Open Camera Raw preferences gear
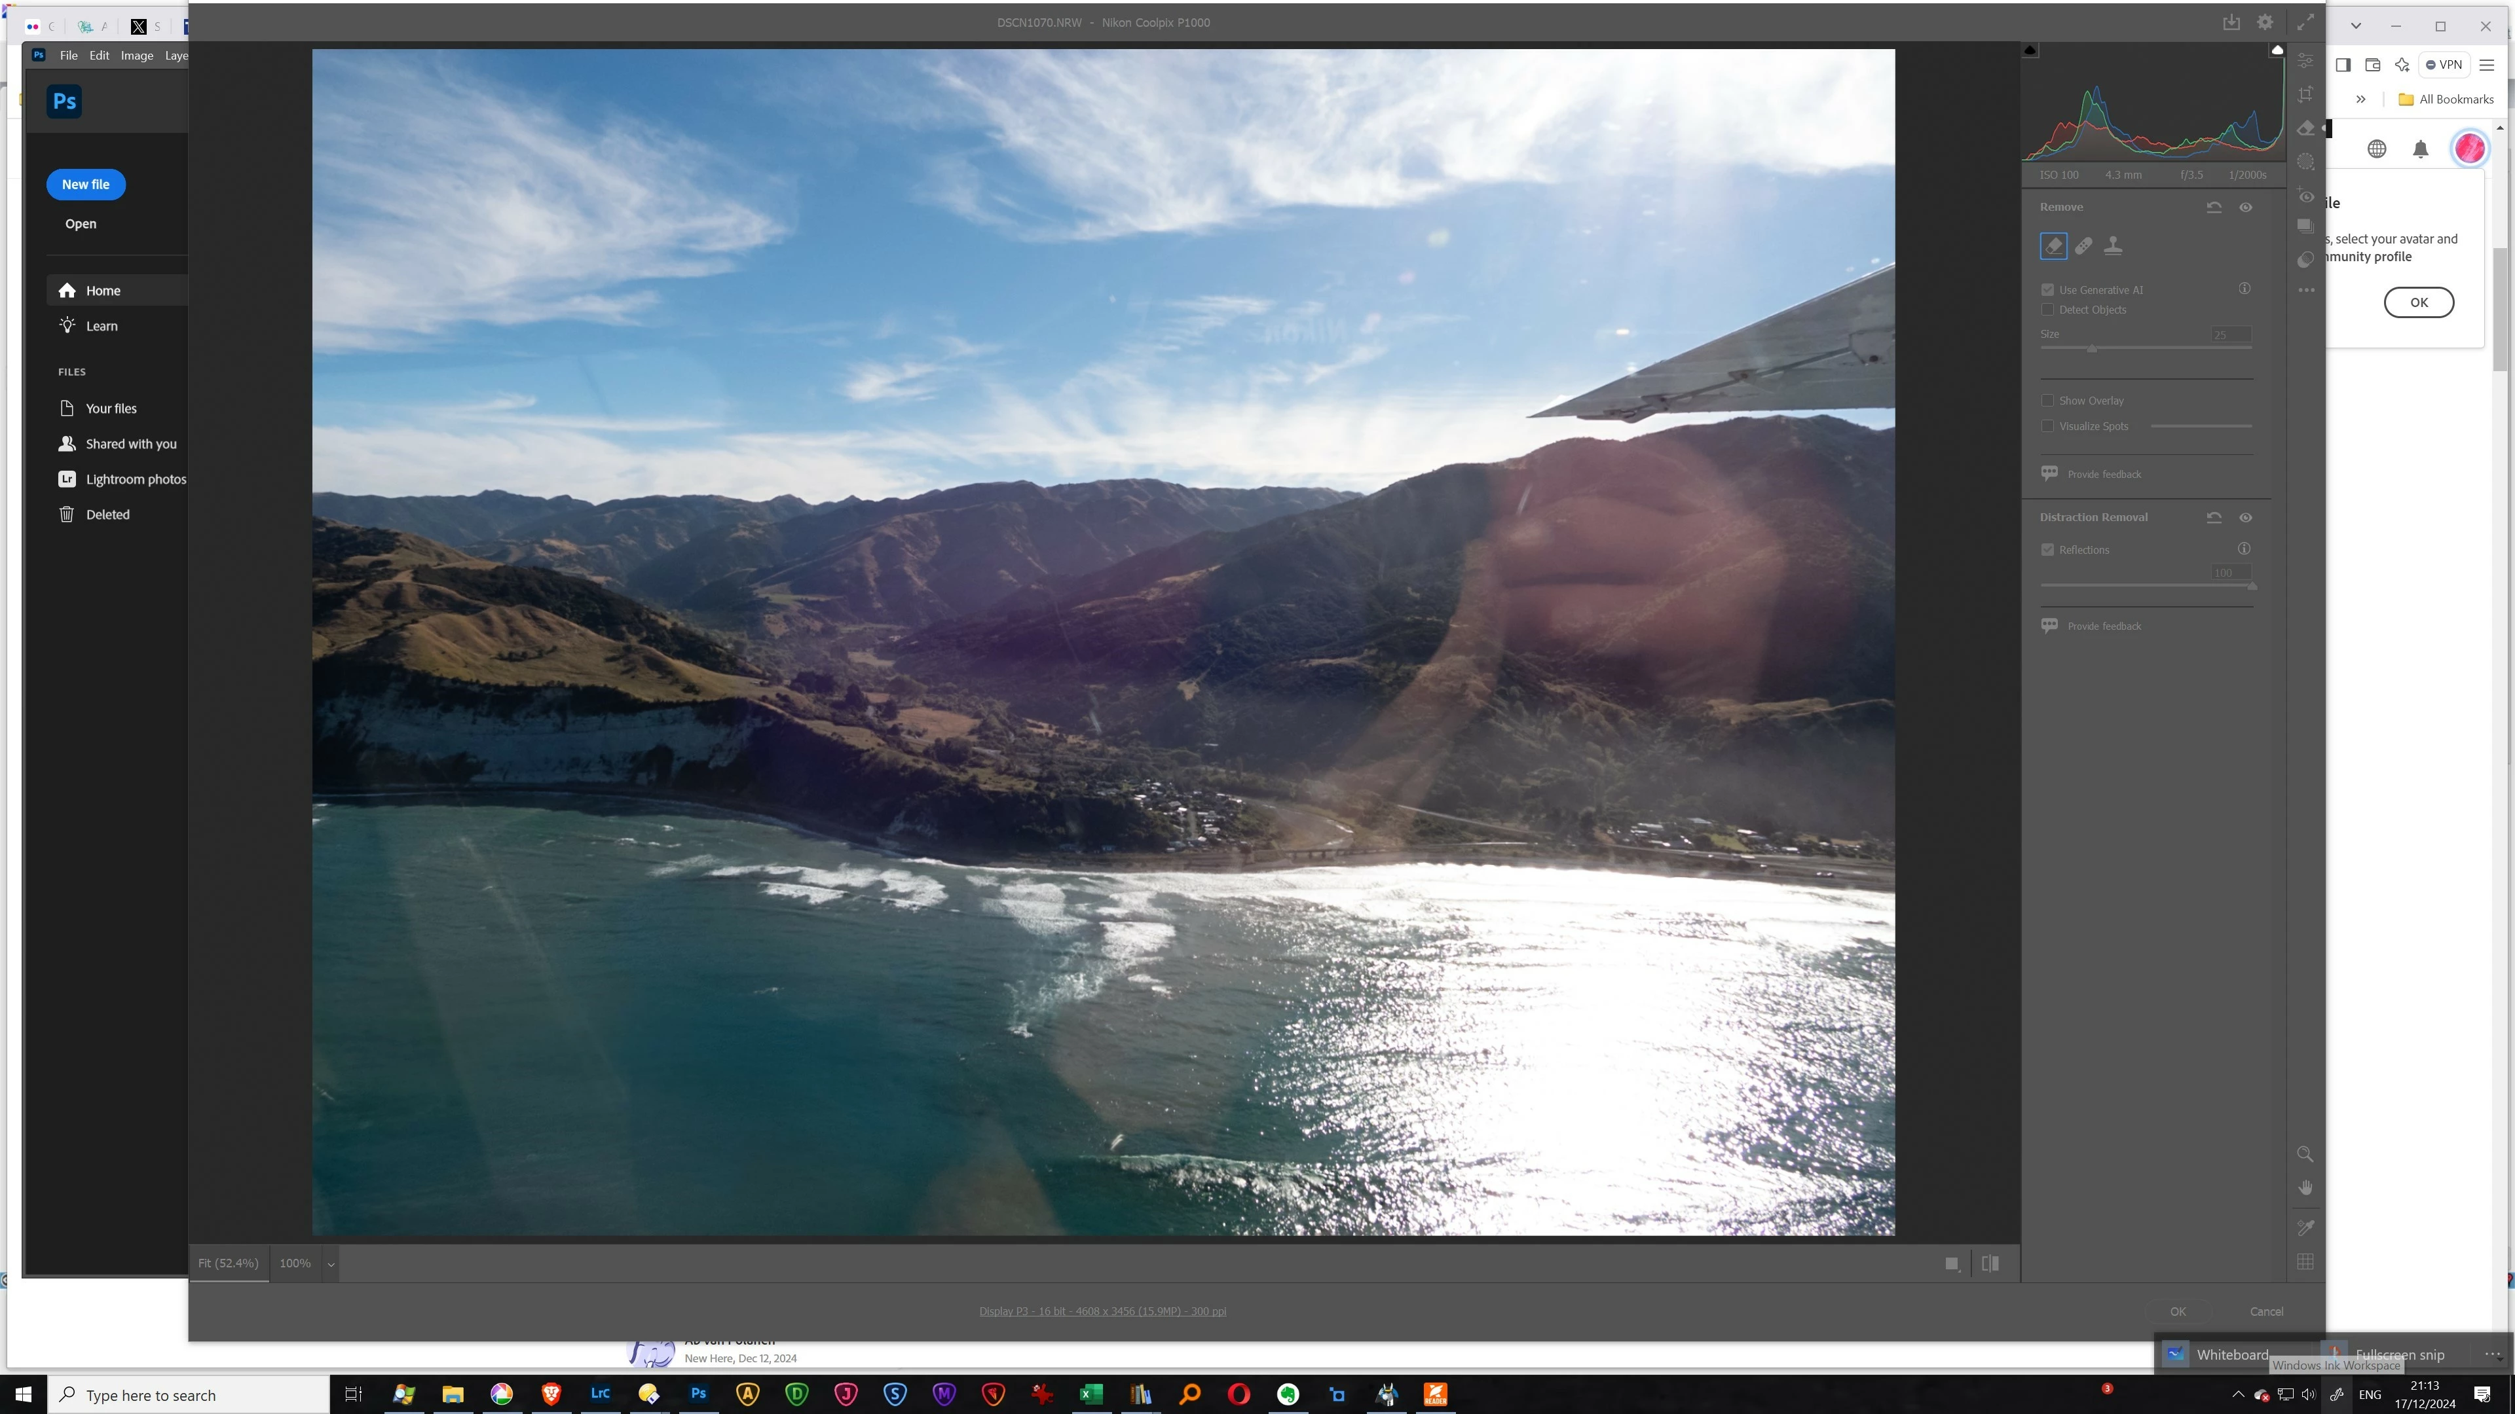This screenshot has width=2515, height=1414. [2265, 22]
